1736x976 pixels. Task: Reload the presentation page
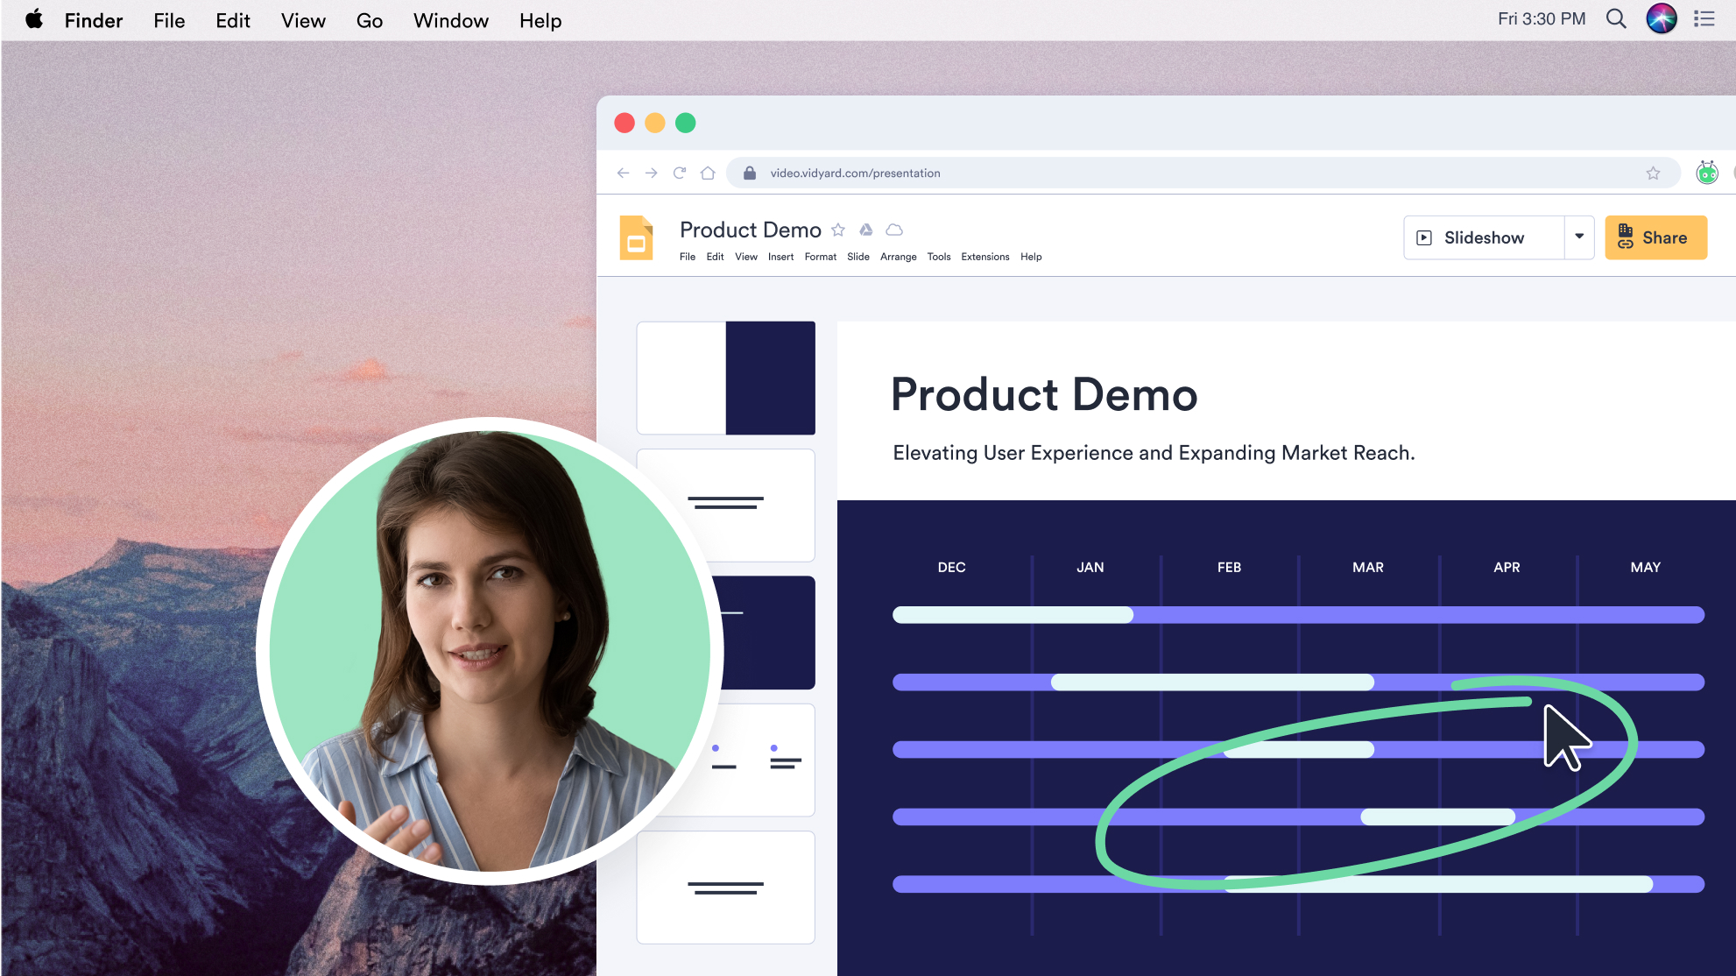pos(680,173)
